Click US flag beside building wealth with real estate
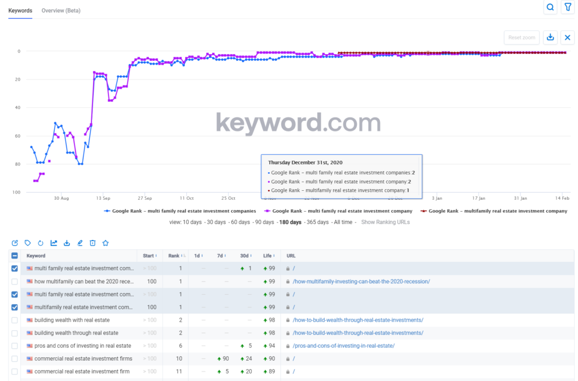578x381 pixels. [x=29, y=320]
